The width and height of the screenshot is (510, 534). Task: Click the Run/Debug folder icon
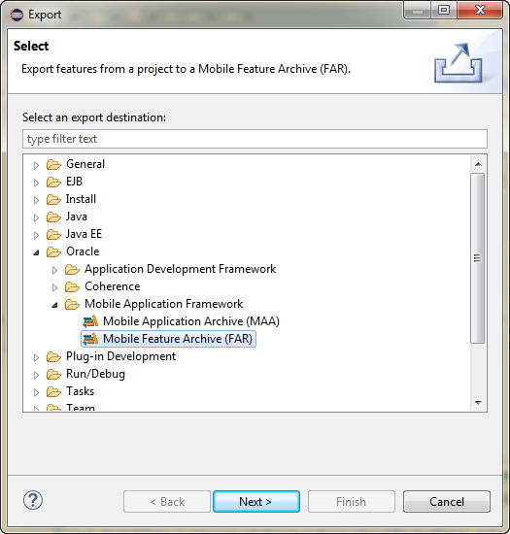(x=53, y=374)
